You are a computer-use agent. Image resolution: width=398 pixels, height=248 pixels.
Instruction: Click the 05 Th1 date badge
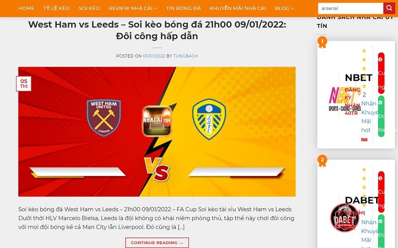(x=23, y=83)
